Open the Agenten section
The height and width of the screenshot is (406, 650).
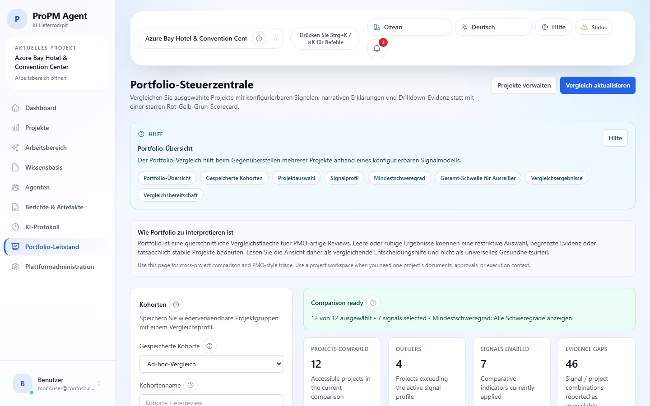(37, 187)
